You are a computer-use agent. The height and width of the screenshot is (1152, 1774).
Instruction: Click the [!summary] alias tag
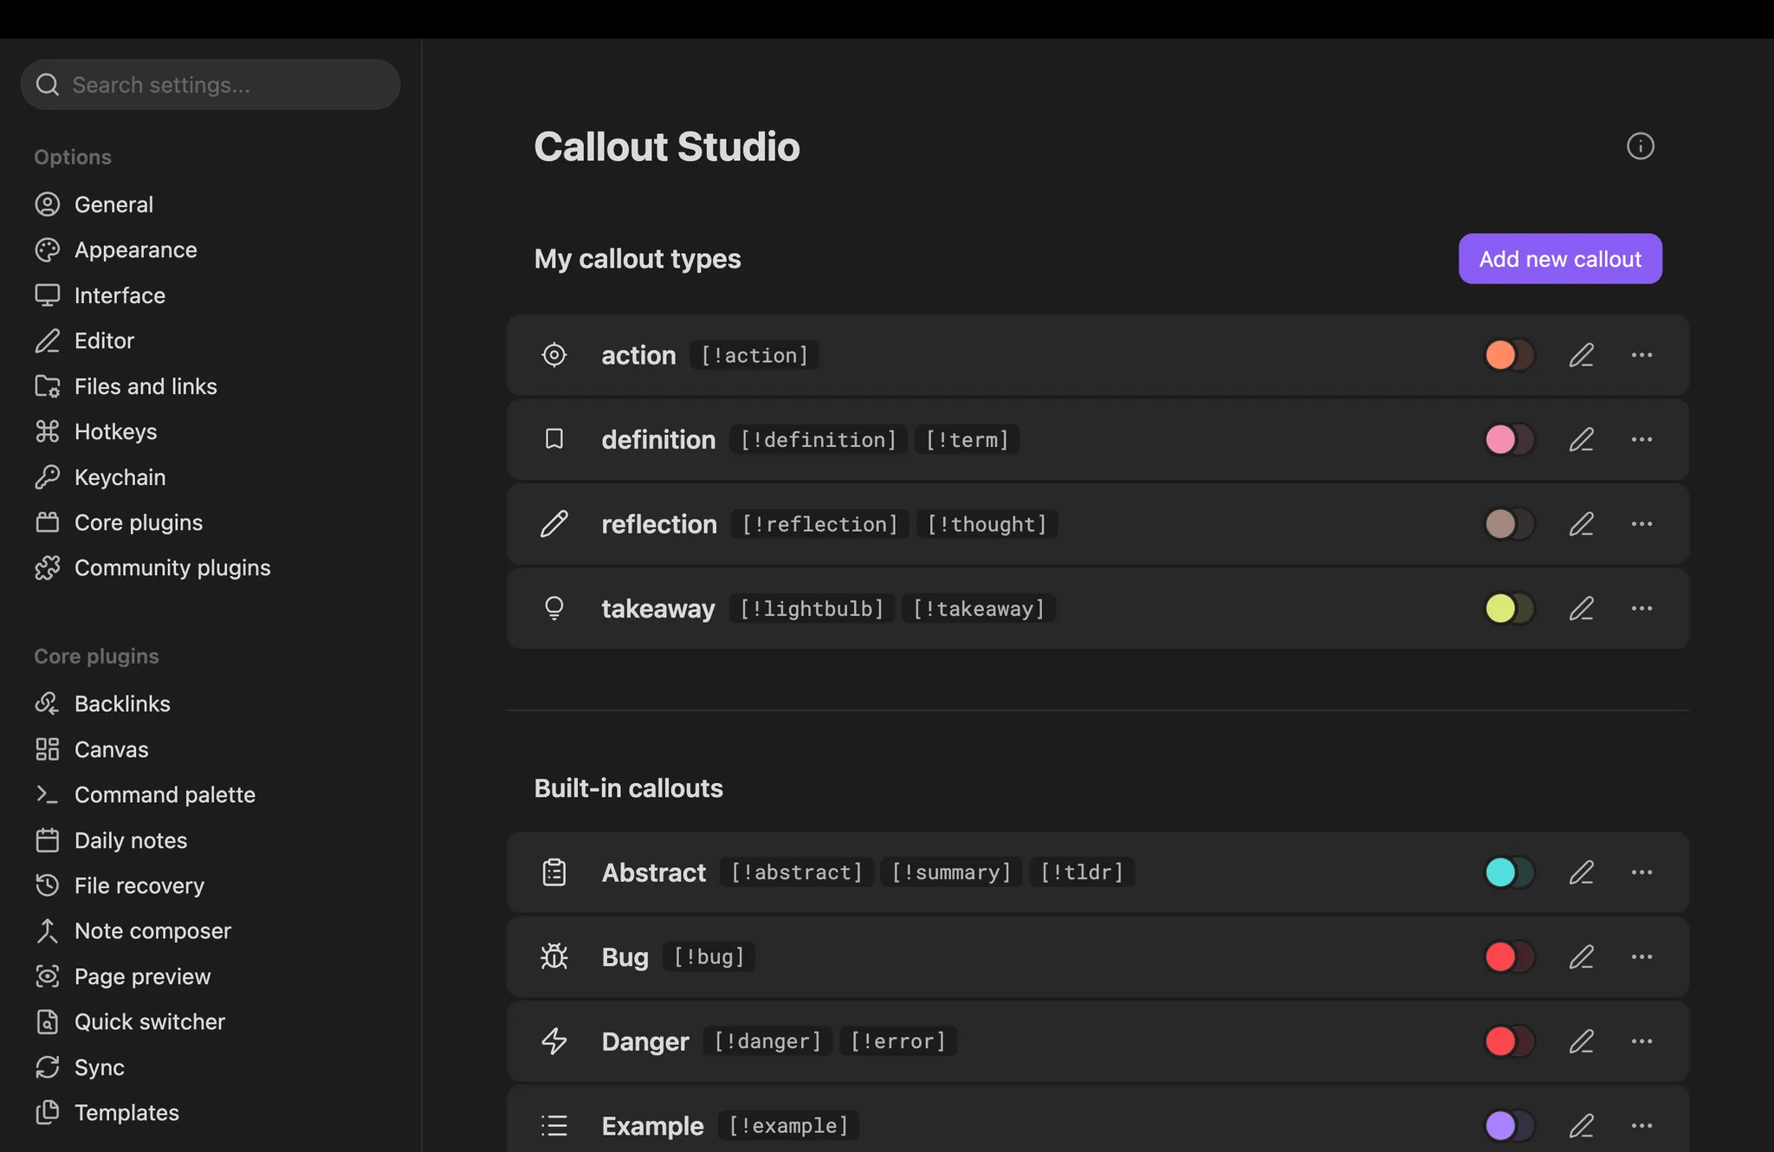pyautogui.click(x=951, y=872)
